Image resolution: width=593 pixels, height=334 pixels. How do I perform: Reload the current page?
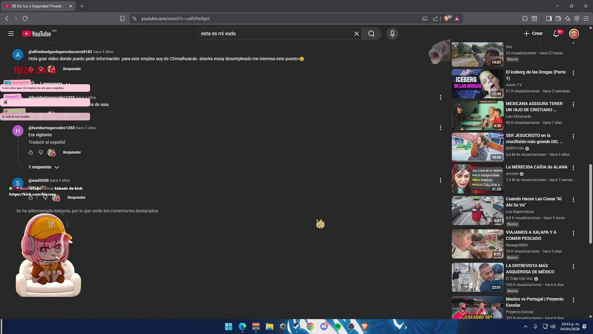point(25,19)
